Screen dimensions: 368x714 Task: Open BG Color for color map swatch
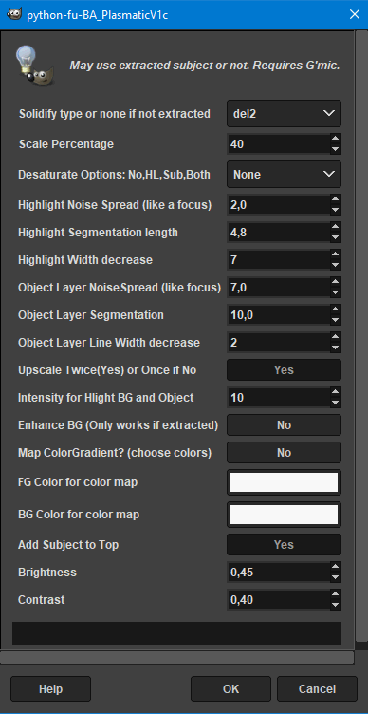(x=284, y=515)
